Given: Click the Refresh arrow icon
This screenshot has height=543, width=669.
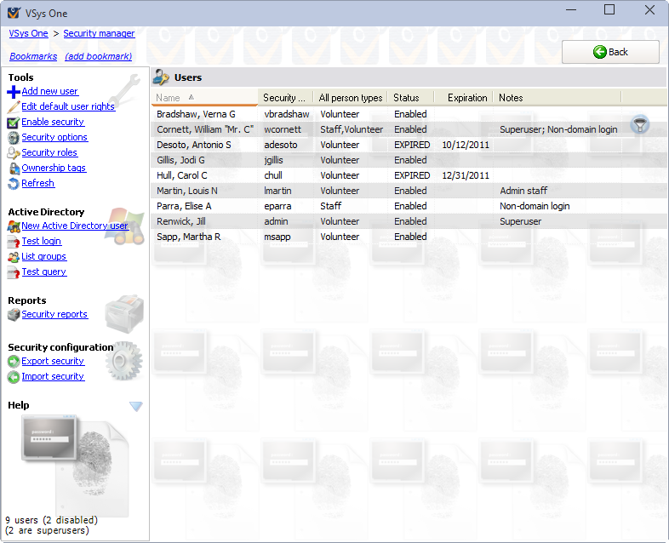Looking at the screenshot, I should (14, 184).
